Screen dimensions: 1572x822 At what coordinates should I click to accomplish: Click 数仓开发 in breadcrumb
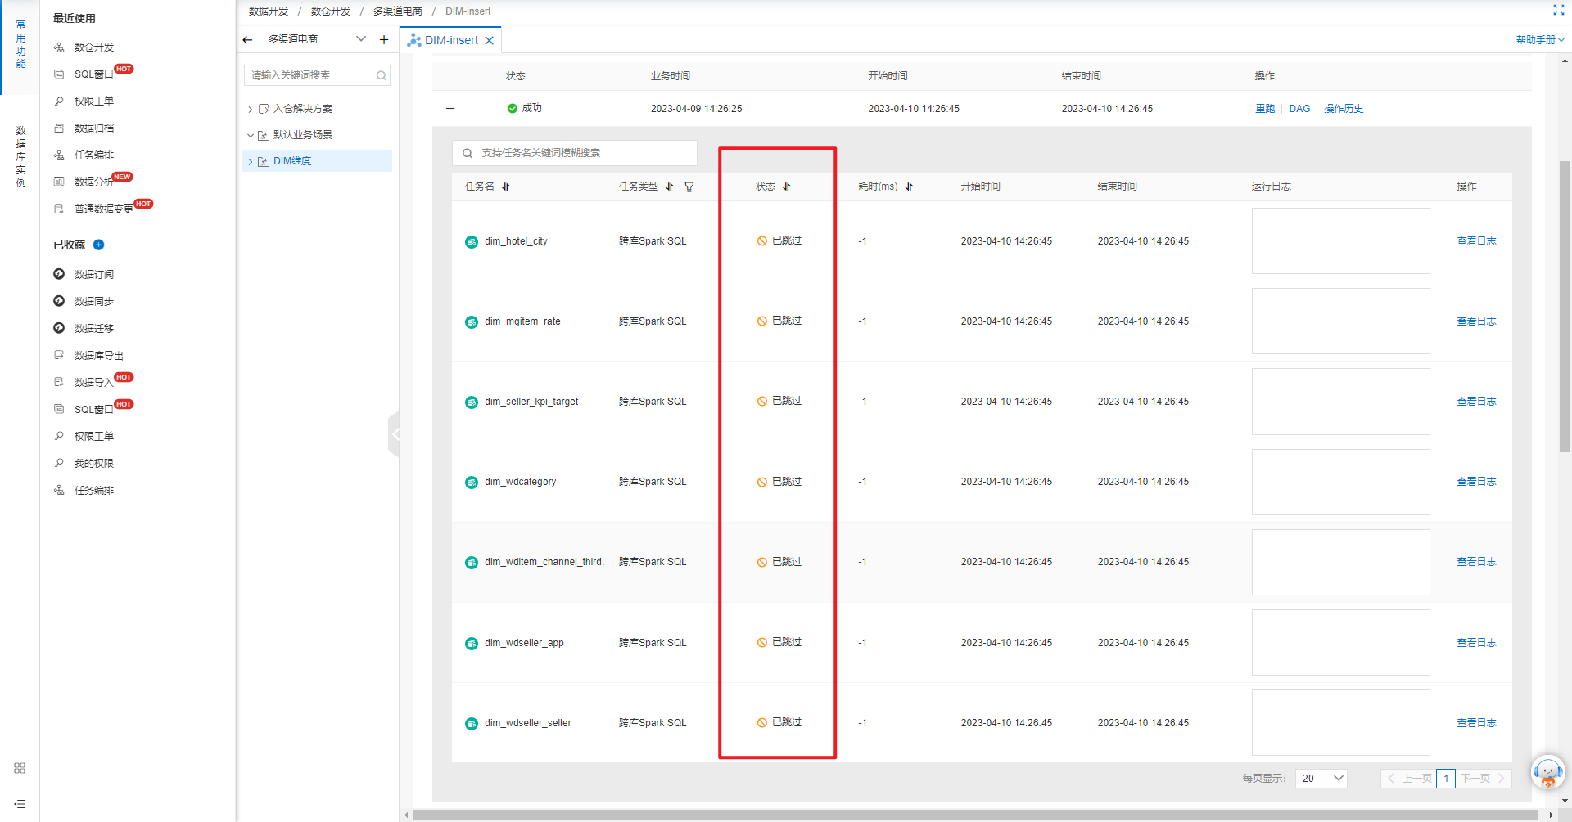(331, 11)
